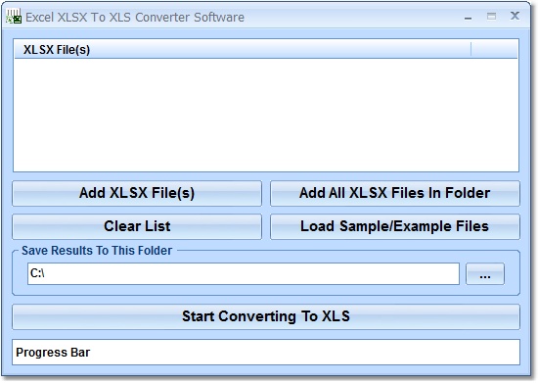
Task: Click inside the empty XLSX file list
Action: coord(266,115)
